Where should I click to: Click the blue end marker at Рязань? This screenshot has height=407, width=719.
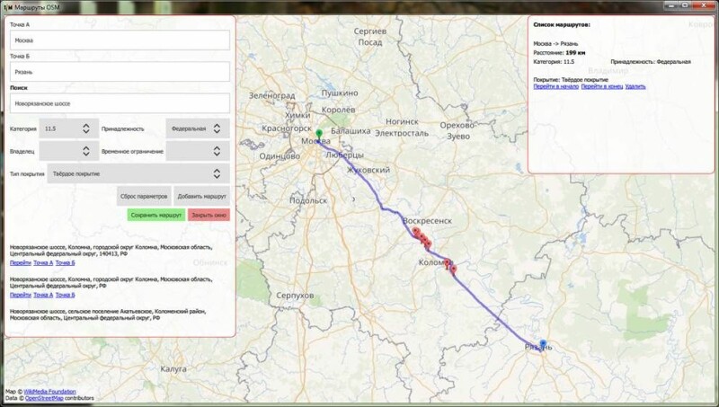pos(542,342)
